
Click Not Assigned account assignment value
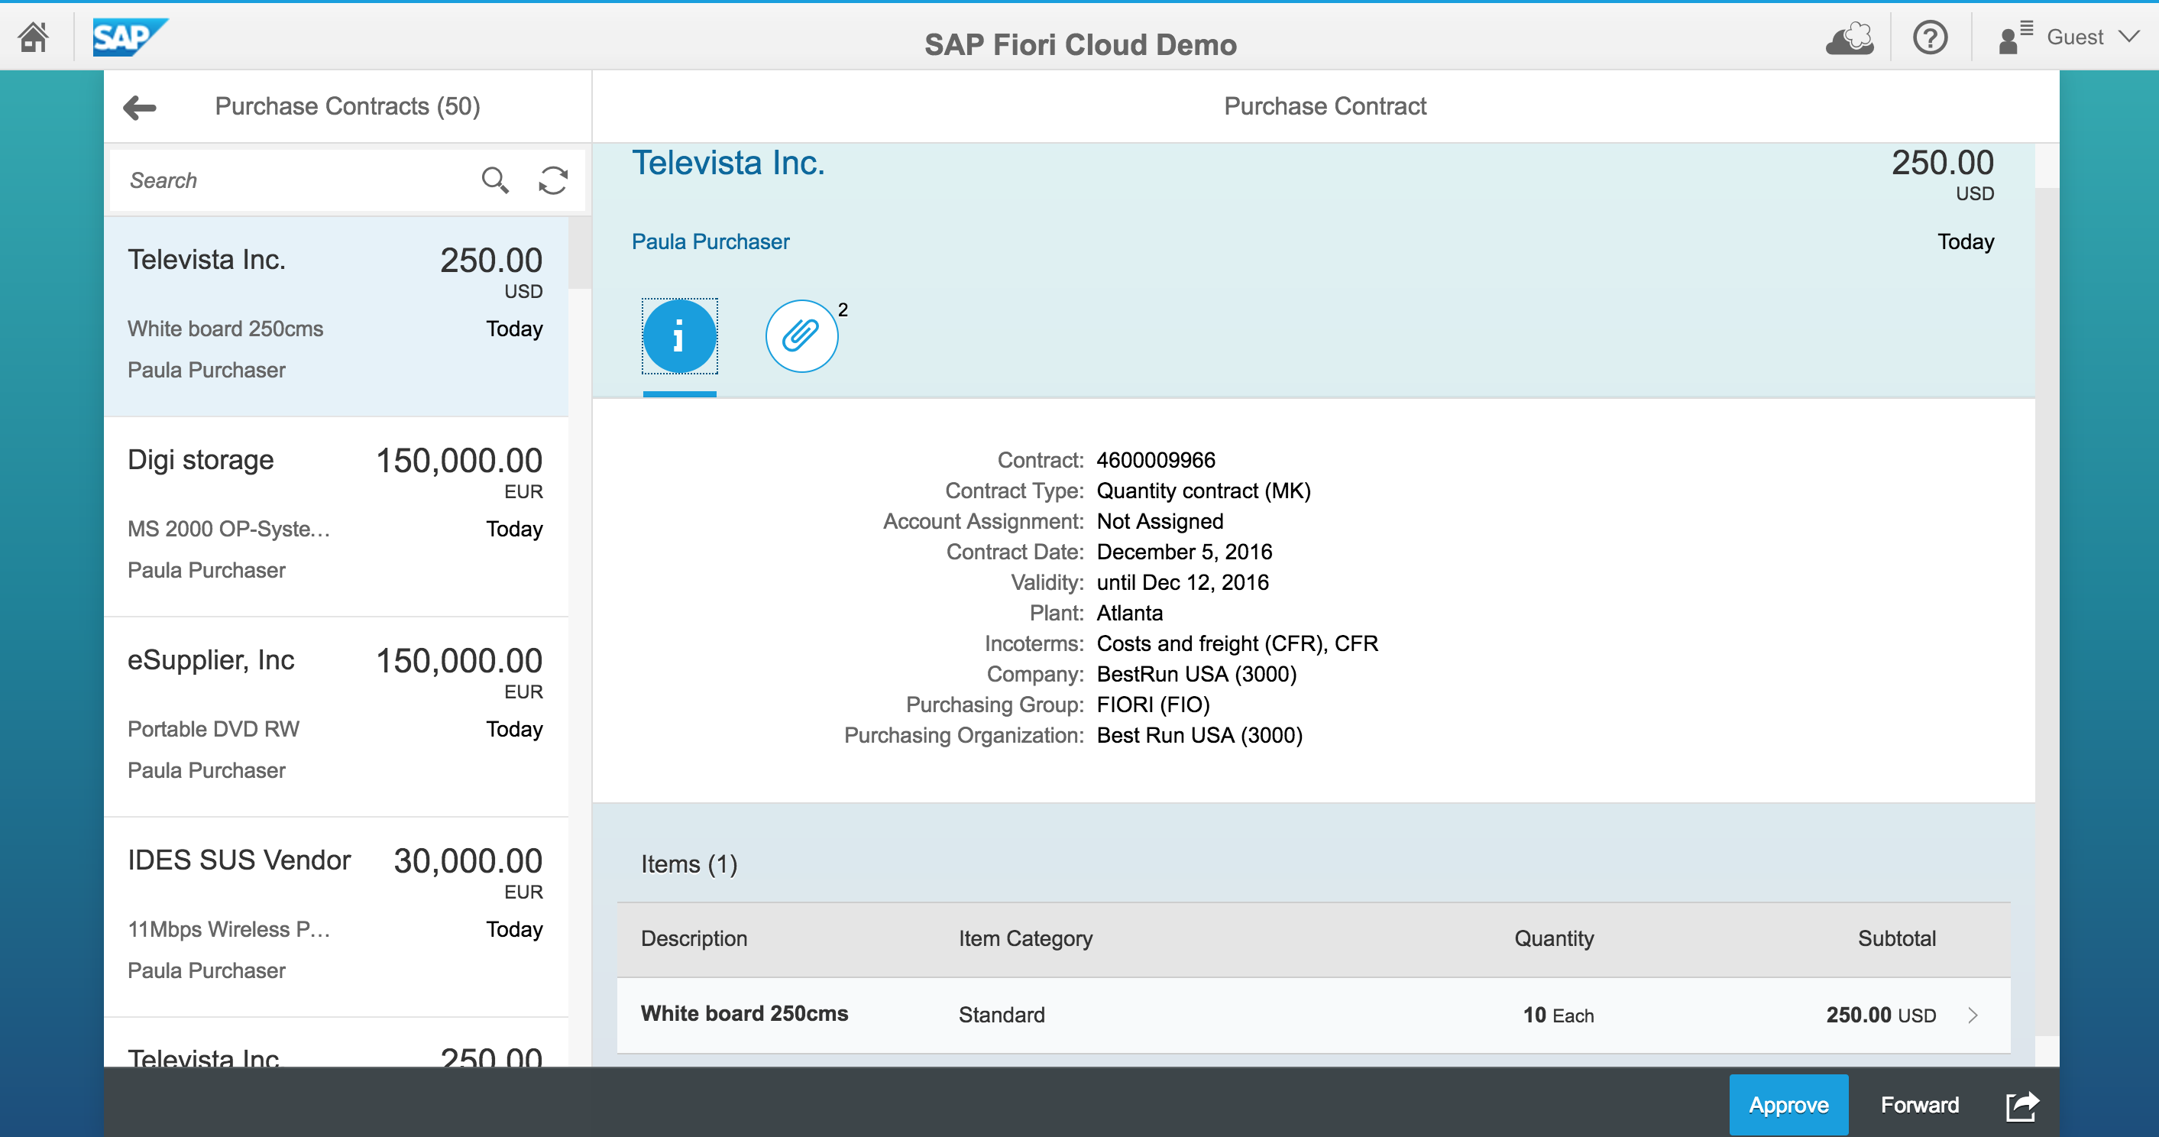coord(1160,522)
